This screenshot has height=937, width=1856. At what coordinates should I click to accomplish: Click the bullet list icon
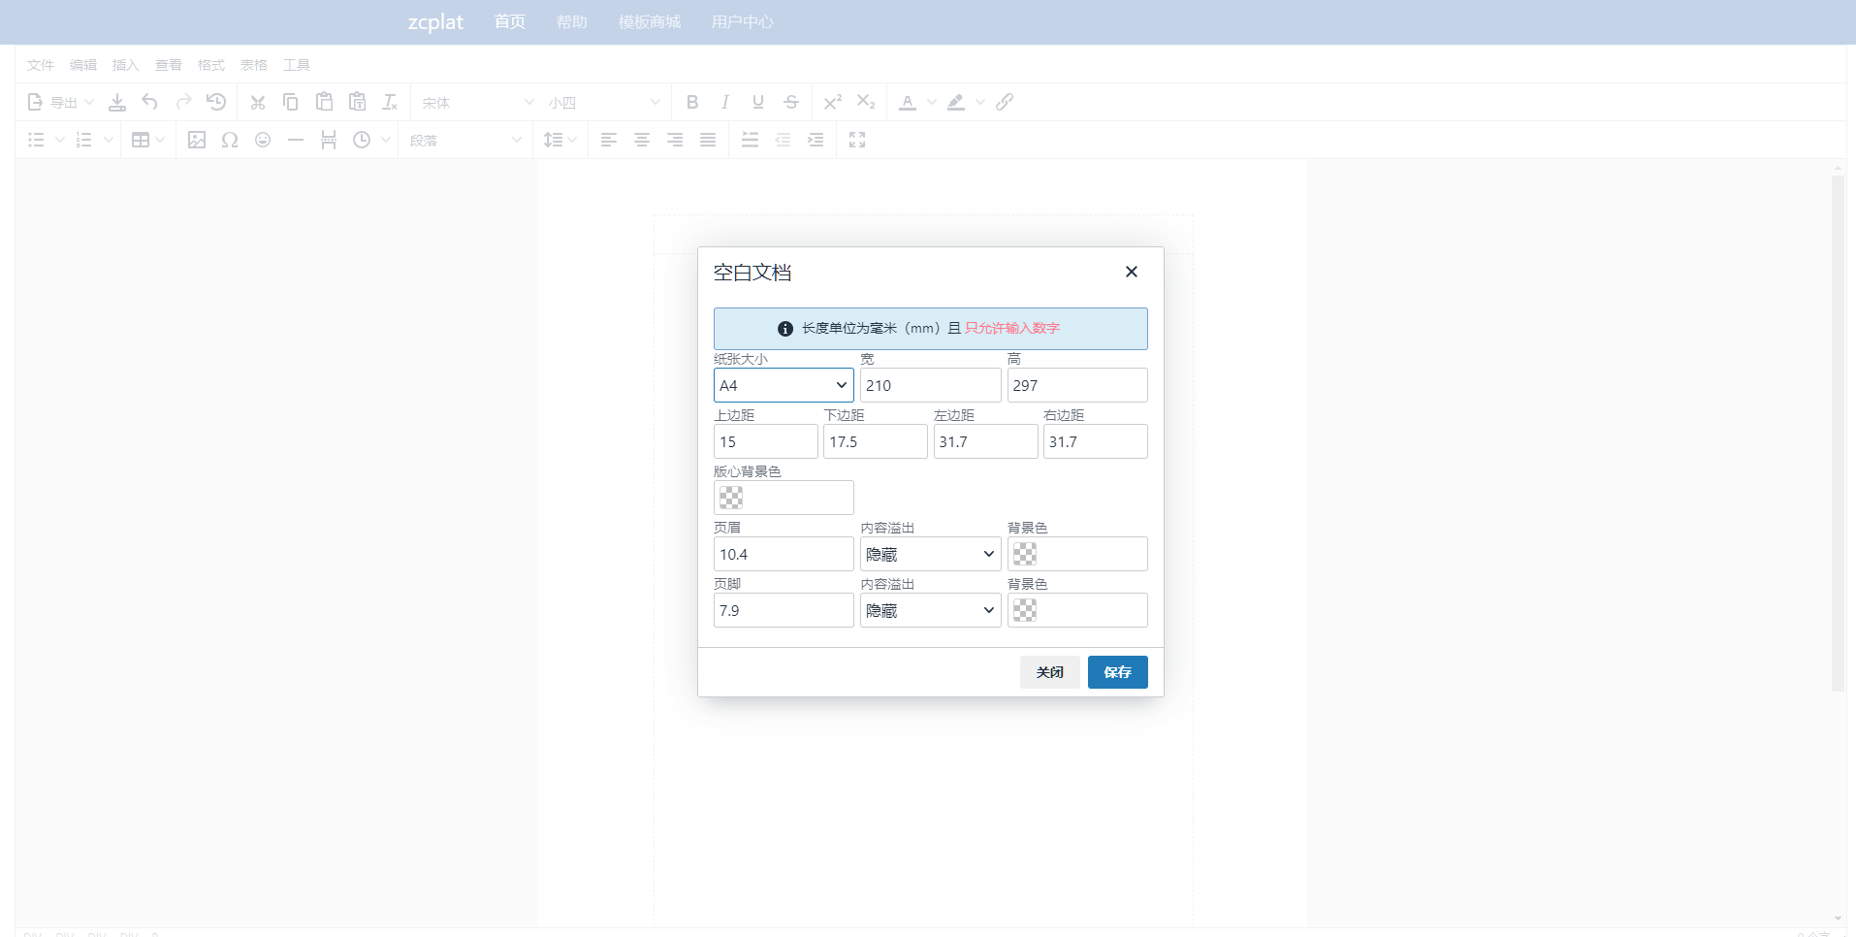[x=37, y=140]
